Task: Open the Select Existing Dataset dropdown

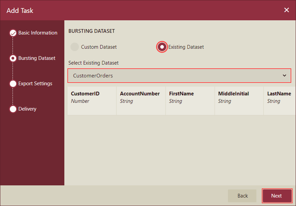Action: click(179, 76)
